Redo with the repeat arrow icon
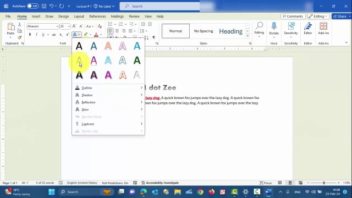 click(62, 6)
